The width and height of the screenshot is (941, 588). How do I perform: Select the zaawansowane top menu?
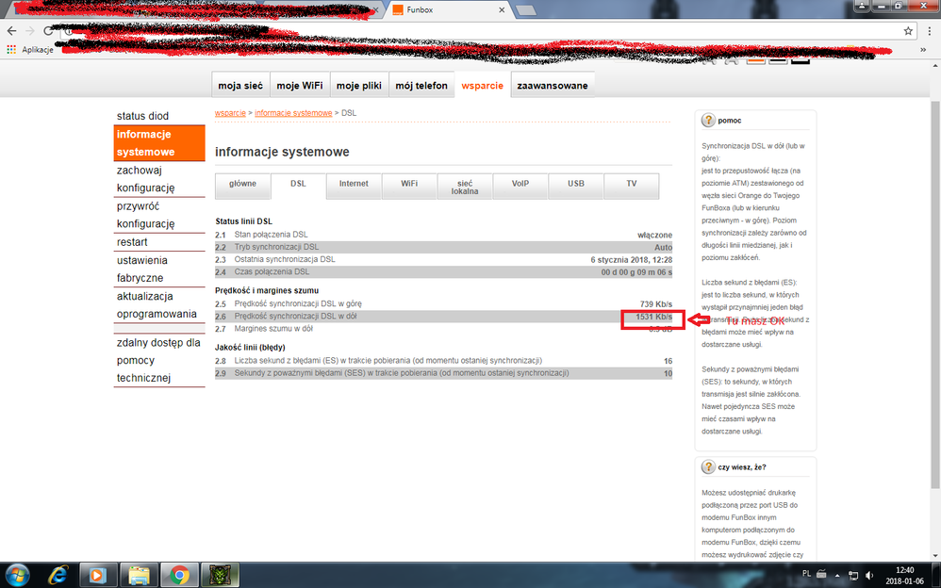(552, 86)
